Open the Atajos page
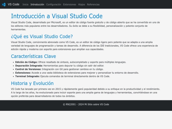The image size is (172, 129). pos(82,4)
